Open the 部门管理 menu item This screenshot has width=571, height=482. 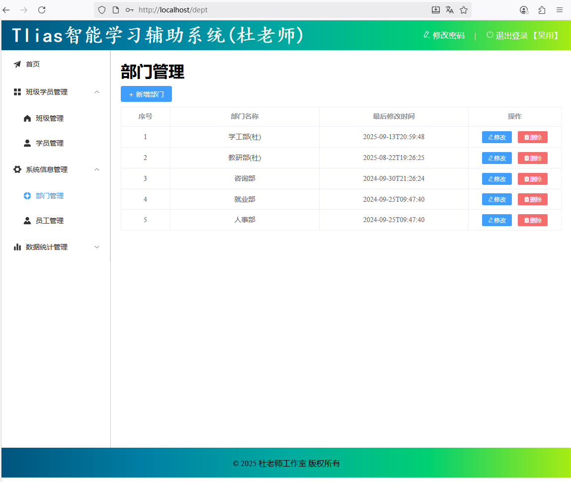click(x=49, y=196)
